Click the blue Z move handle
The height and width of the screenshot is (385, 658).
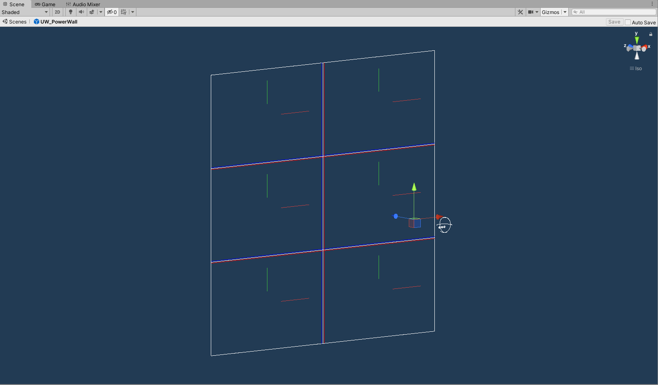[396, 216]
